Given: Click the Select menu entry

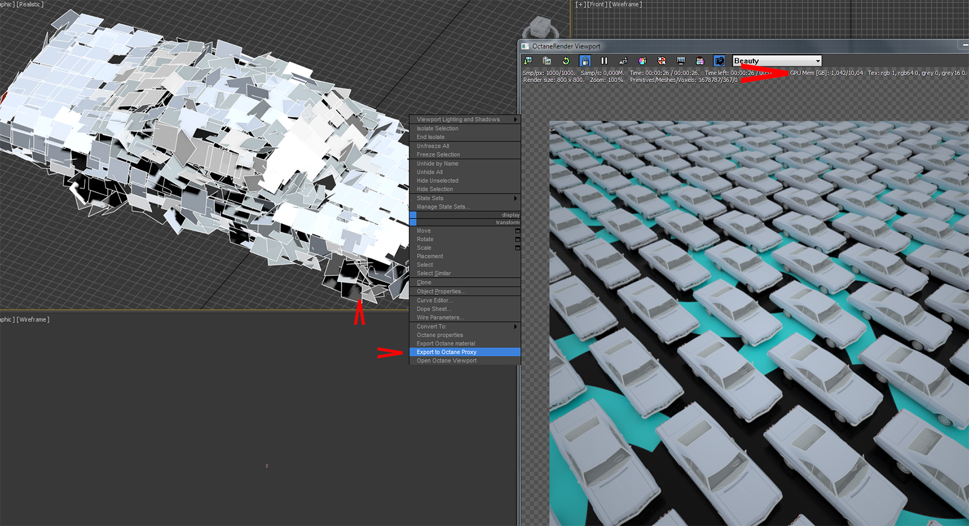Looking at the screenshot, I should [465, 265].
